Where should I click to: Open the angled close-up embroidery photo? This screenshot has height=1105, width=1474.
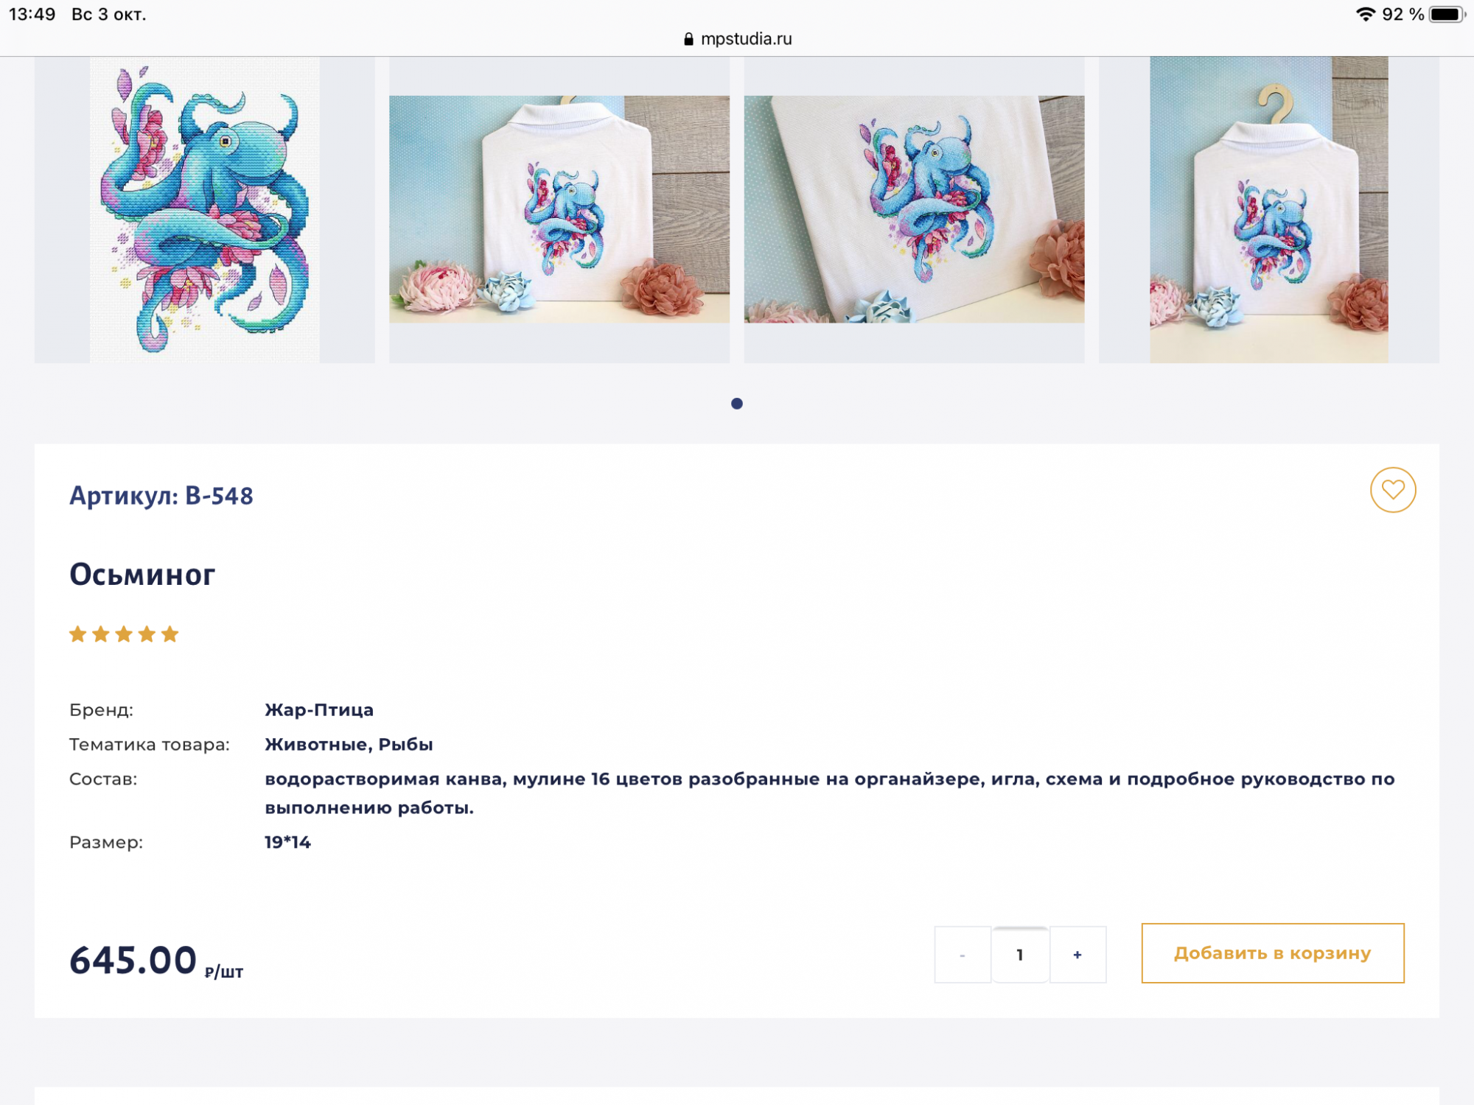914,210
